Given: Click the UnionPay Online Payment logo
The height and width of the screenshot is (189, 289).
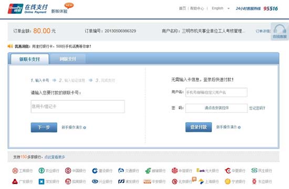Looking at the screenshot, I should (x=27, y=8).
